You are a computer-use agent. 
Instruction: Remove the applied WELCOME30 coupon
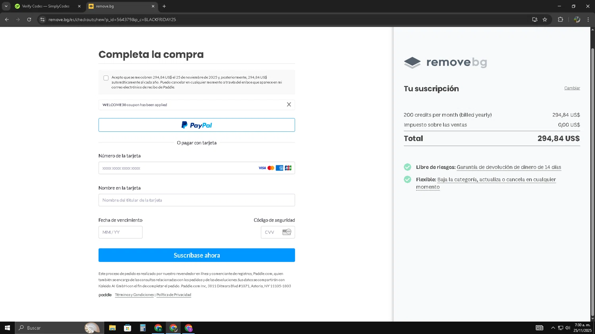[289, 104]
